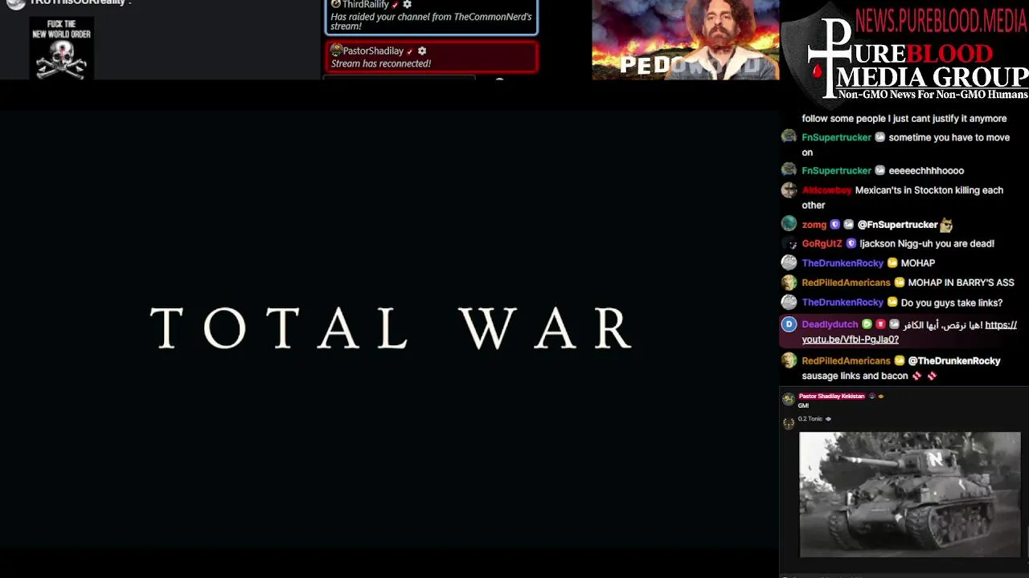This screenshot has height=578, width=1029.
Task: Open skull 'New World Order' image thumbnail
Action: (62, 48)
